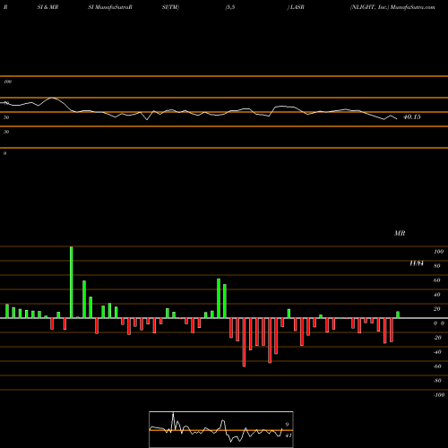Click the RSI value 40.15 label

click(412, 117)
